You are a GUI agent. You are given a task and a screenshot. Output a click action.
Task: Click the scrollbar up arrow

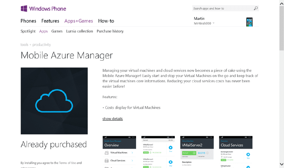282,4
